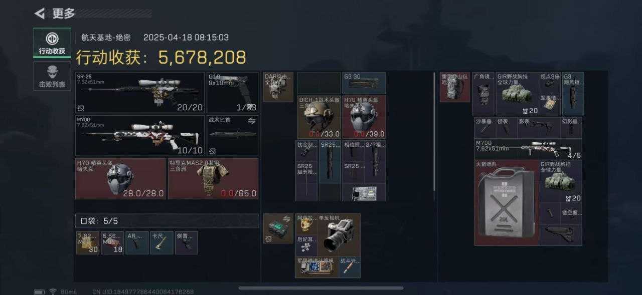Switch to the 击败列表 tab
Screen dimensions: 642x295
point(52,76)
